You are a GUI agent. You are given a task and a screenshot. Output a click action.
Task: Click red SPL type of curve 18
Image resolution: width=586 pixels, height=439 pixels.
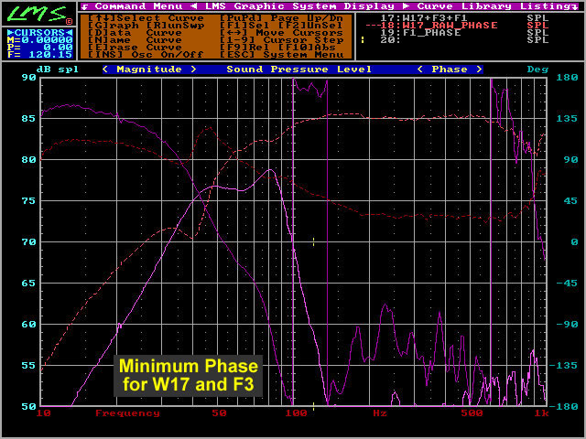[537, 26]
